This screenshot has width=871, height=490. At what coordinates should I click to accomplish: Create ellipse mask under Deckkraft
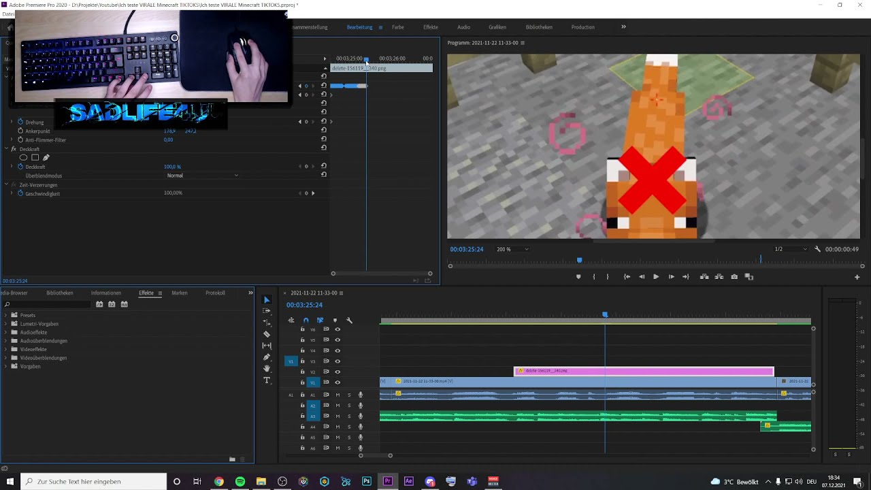[x=23, y=157]
